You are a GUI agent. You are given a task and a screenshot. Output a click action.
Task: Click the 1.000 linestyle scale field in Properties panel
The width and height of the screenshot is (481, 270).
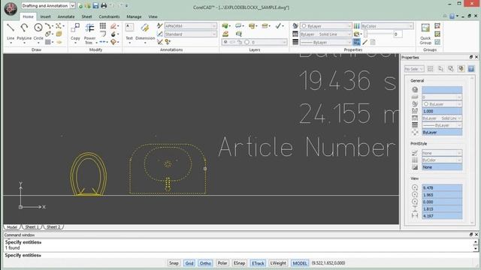[442, 111]
